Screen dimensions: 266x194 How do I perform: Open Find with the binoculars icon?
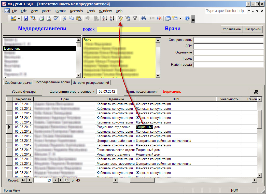(x=143, y=18)
